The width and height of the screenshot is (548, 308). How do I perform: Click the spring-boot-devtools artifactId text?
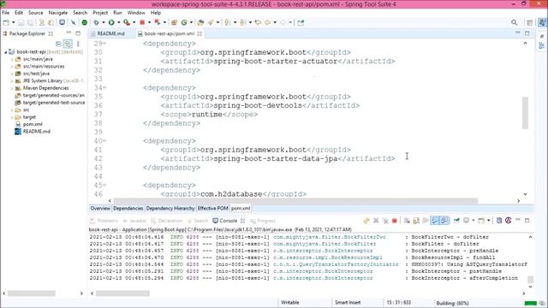258,105
